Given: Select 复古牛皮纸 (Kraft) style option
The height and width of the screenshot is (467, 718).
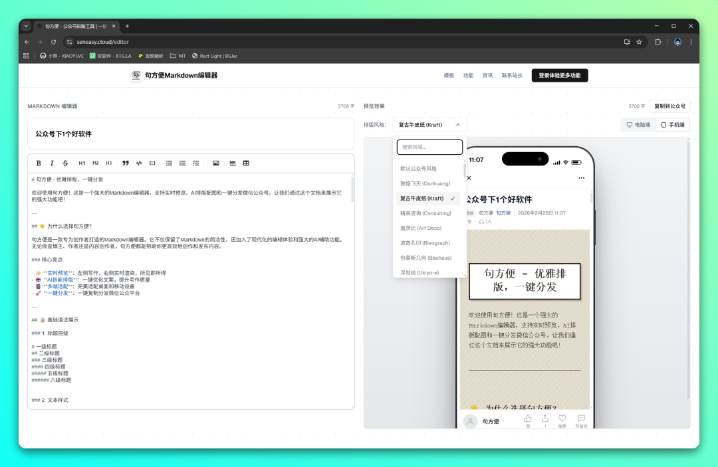Looking at the screenshot, I should click(x=427, y=199).
